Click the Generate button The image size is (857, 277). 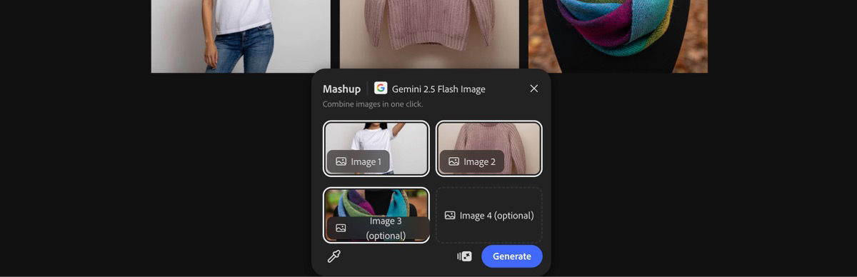512,256
